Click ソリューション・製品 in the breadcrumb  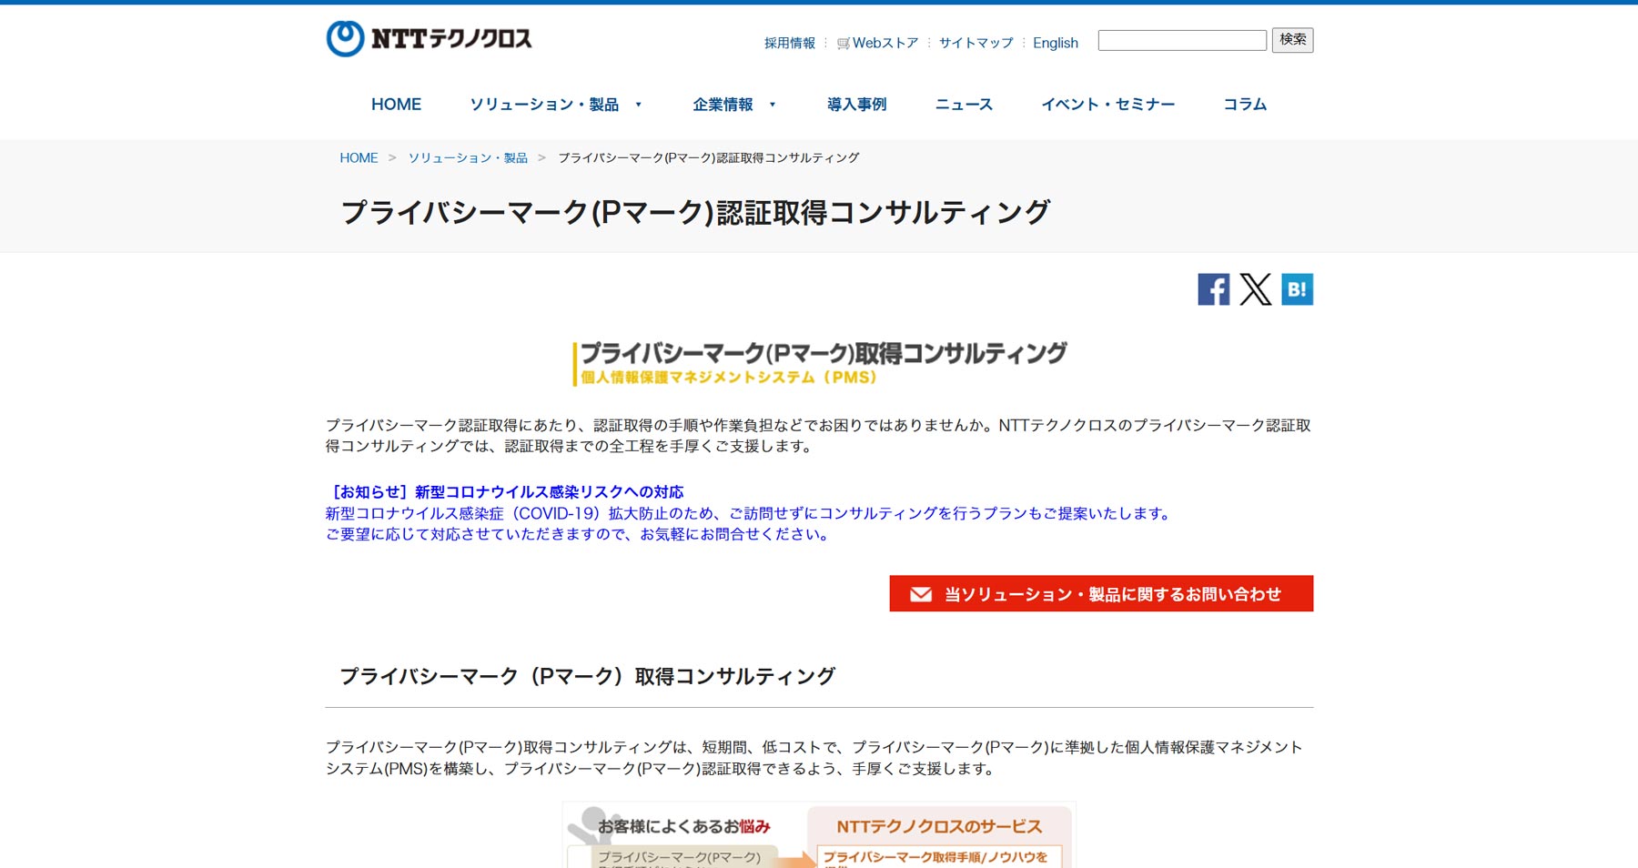(x=468, y=157)
